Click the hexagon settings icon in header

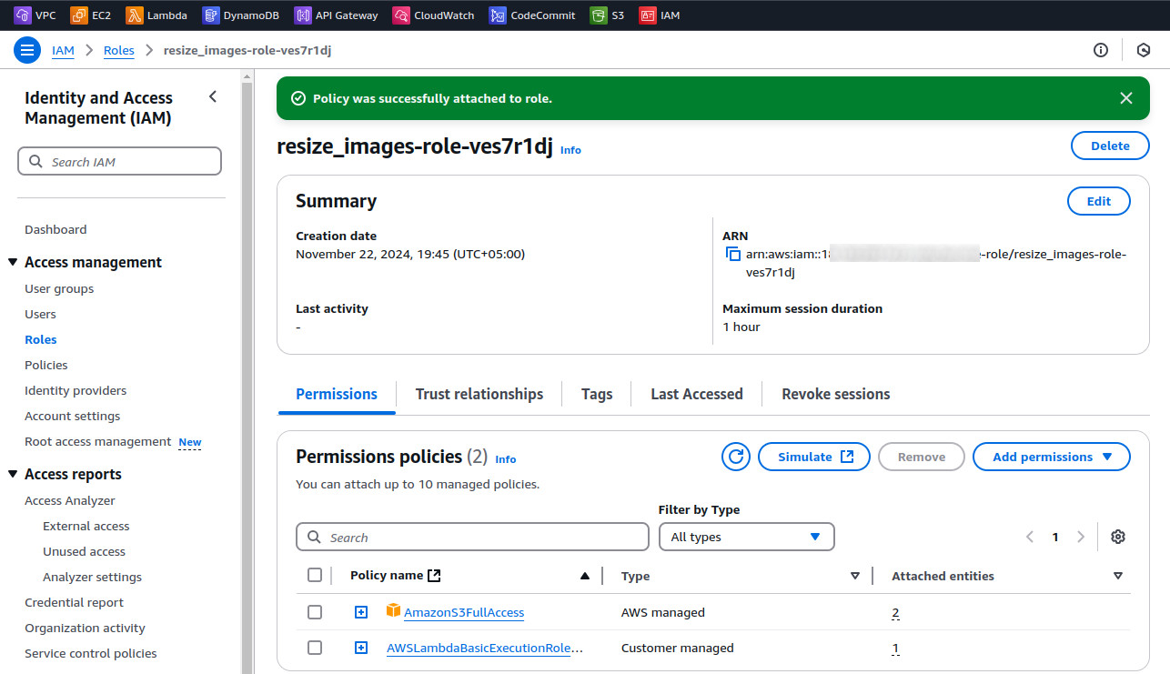[x=1145, y=50]
